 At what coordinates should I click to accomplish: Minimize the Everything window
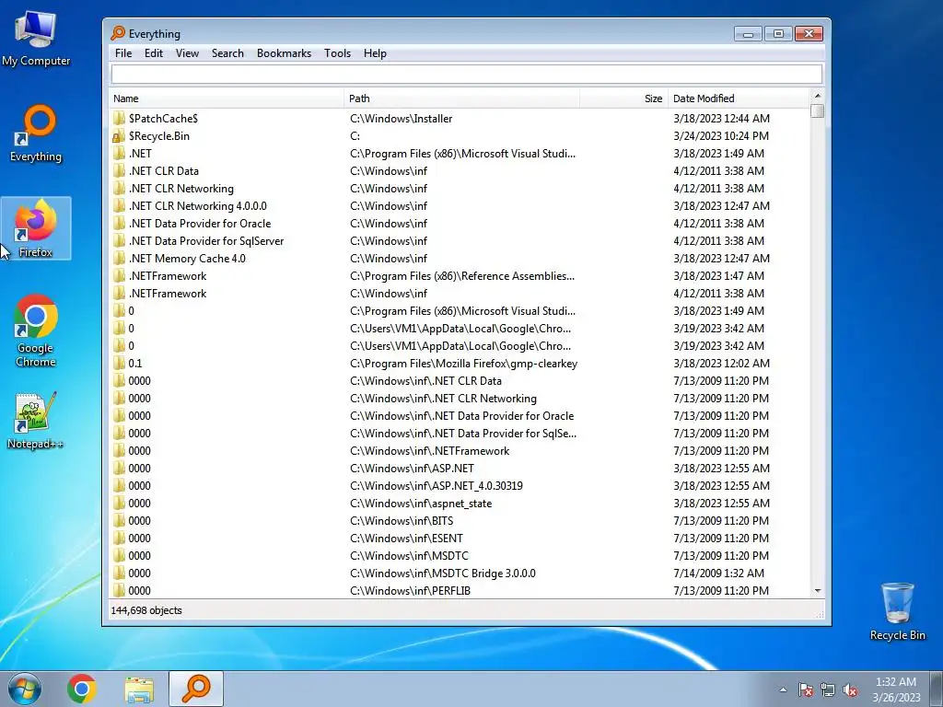pos(748,34)
